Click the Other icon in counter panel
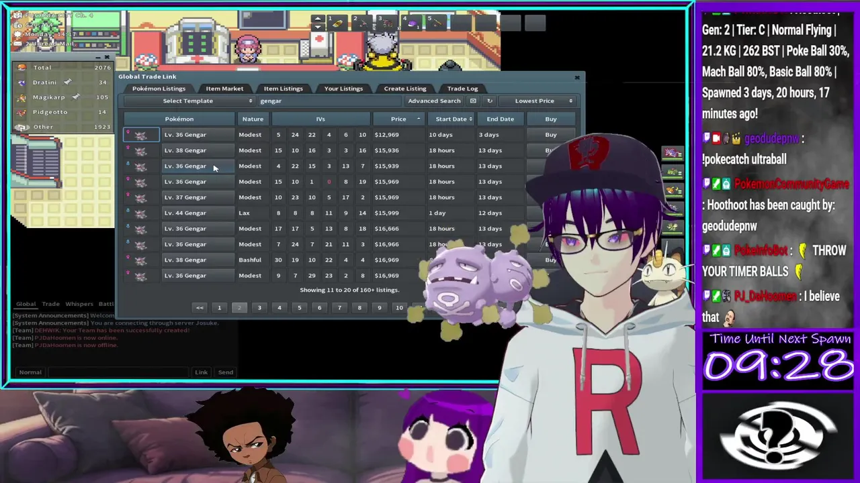Image resolution: width=860 pixels, height=483 pixels. click(x=22, y=127)
